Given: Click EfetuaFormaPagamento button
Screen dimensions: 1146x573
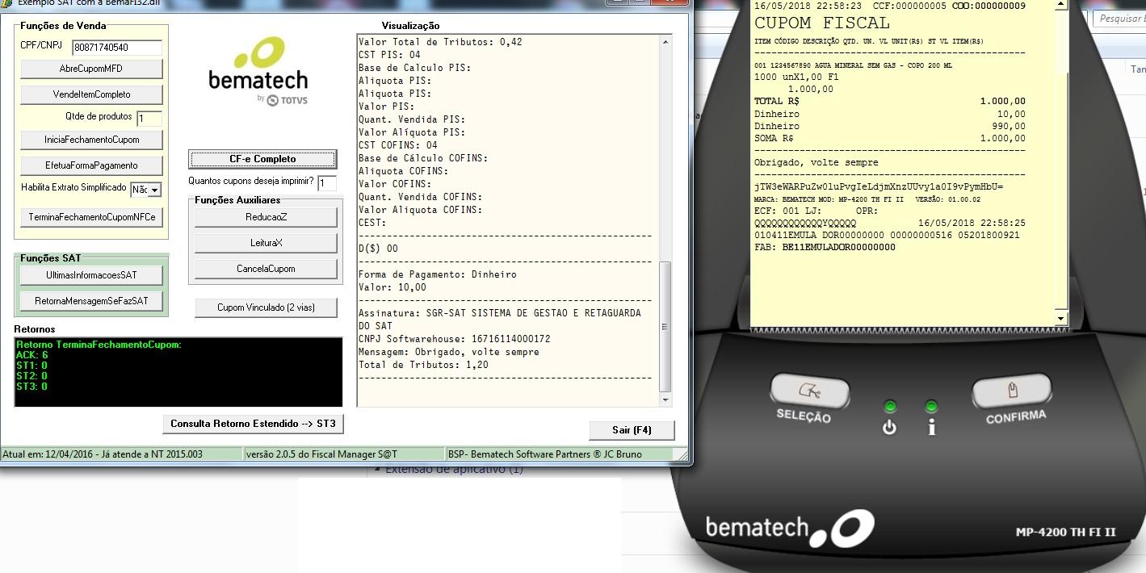Looking at the screenshot, I should [91, 165].
